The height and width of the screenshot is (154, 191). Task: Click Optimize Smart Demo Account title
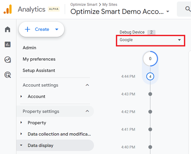point(117,12)
